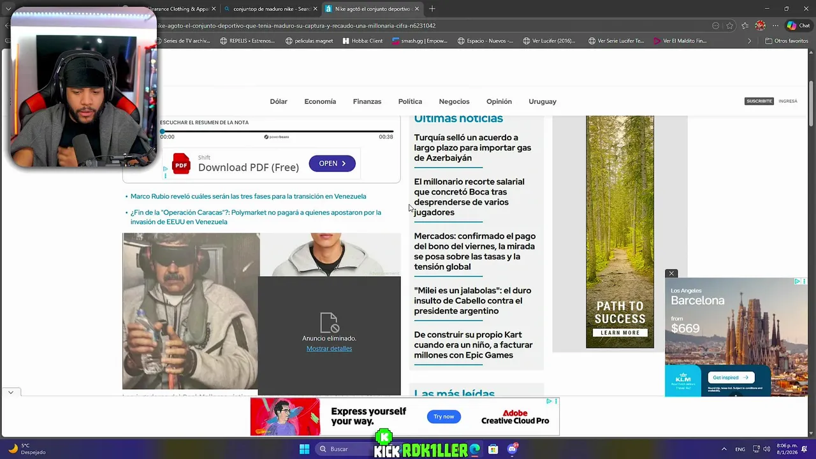816x459 pixels.
Task: Show hidden system tray icons
Action: point(724,449)
